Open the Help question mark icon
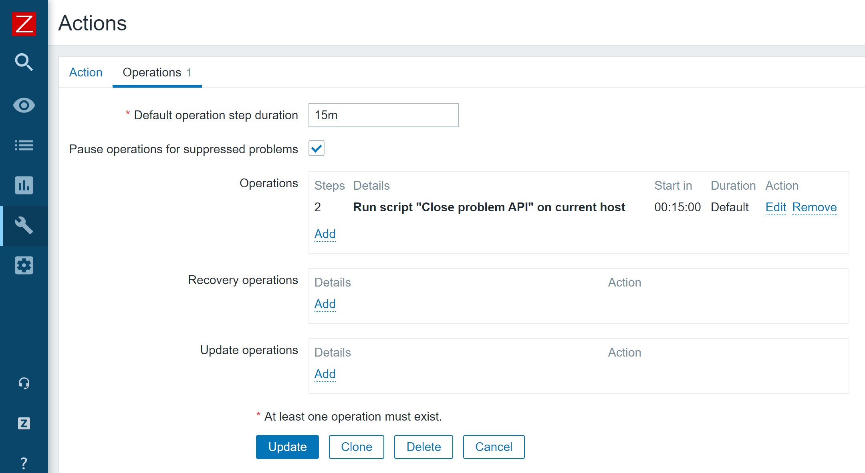 (x=24, y=463)
